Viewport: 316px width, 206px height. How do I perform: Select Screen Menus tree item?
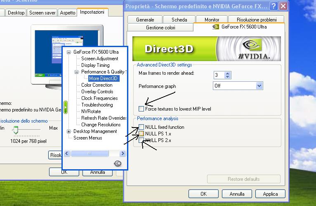pyautogui.click(x=88, y=138)
